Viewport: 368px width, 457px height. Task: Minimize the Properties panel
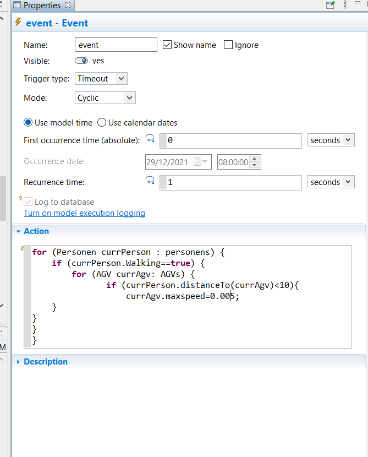pos(358,3)
